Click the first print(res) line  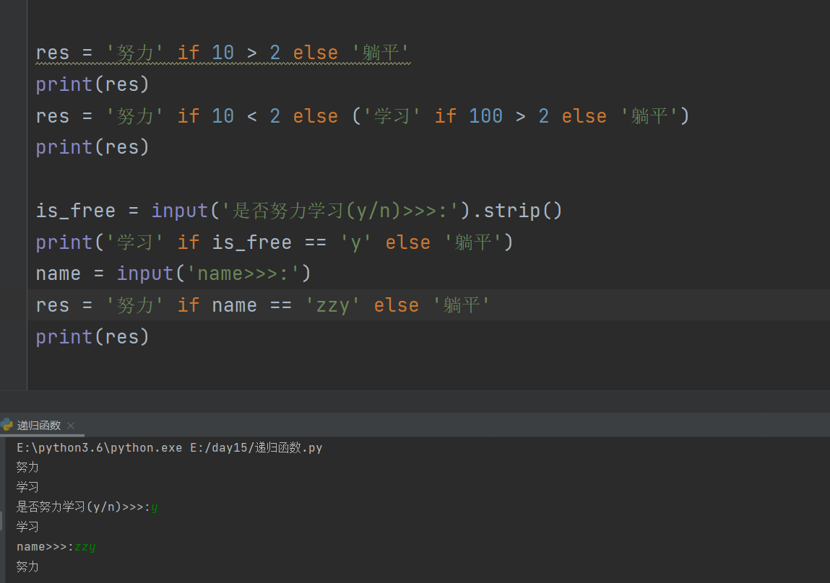coord(92,84)
